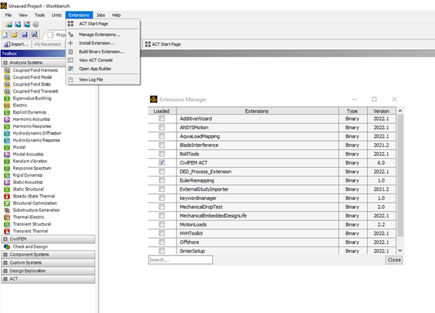This screenshot has width=435, height=313.
Task: Sort by the Loaded column header
Action: (162, 111)
